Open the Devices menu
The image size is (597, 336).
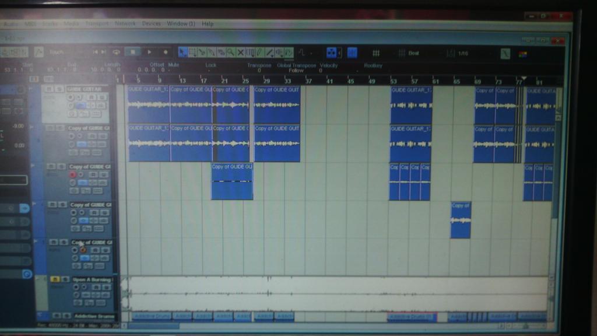point(151,23)
